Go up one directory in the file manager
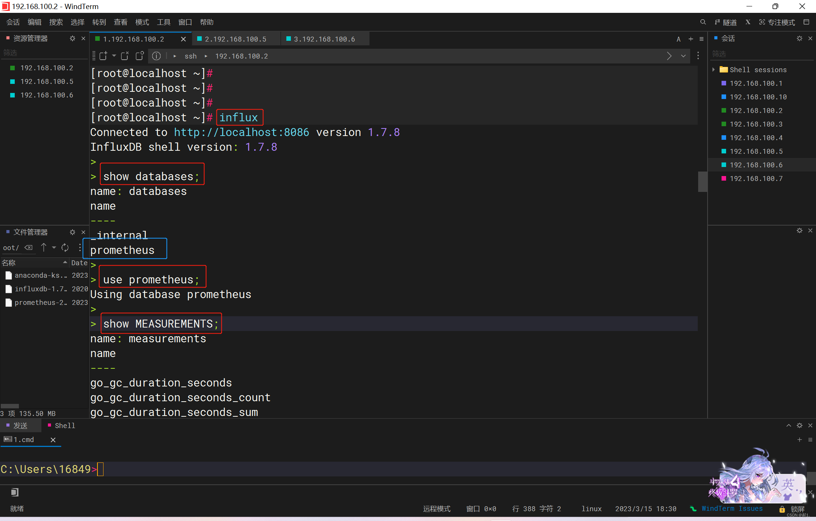The height and width of the screenshot is (521, 816). (44, 247)
